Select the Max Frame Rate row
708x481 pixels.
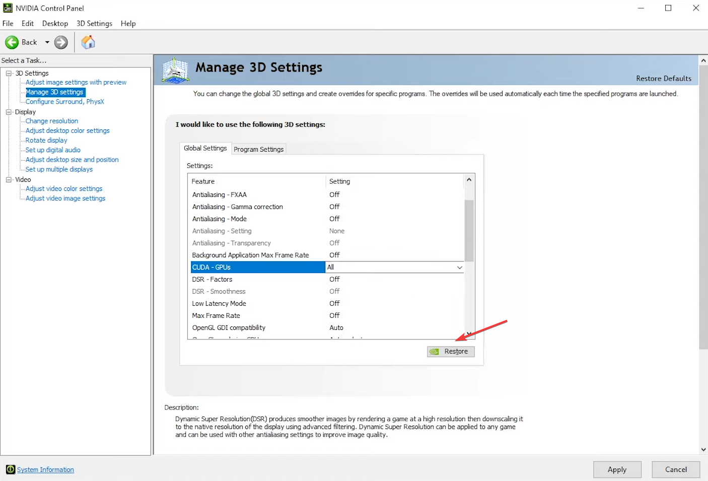[x=327, y=316]
